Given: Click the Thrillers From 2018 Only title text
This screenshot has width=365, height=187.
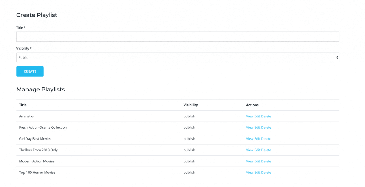Looking at the screenshot, I should tap(38, 150).
